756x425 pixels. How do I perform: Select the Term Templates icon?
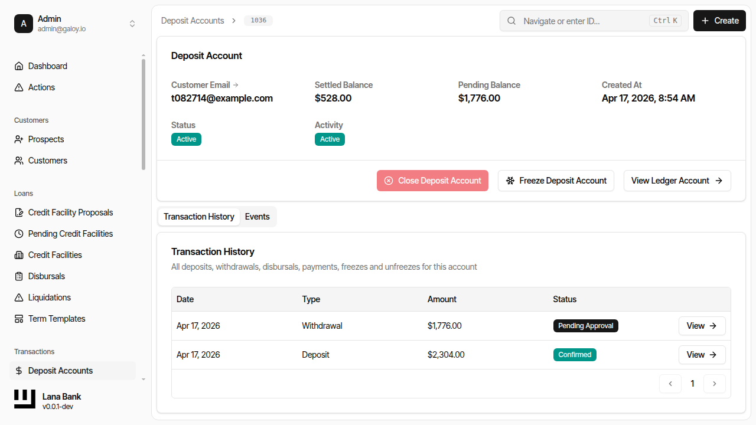18,318
